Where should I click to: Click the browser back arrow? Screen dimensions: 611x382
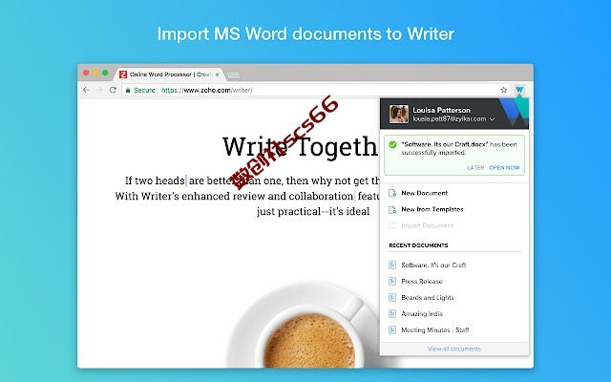coord(86,90)
